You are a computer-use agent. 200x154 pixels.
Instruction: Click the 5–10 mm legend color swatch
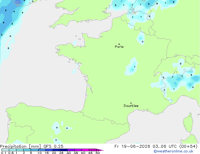click(x=34, y=150)
